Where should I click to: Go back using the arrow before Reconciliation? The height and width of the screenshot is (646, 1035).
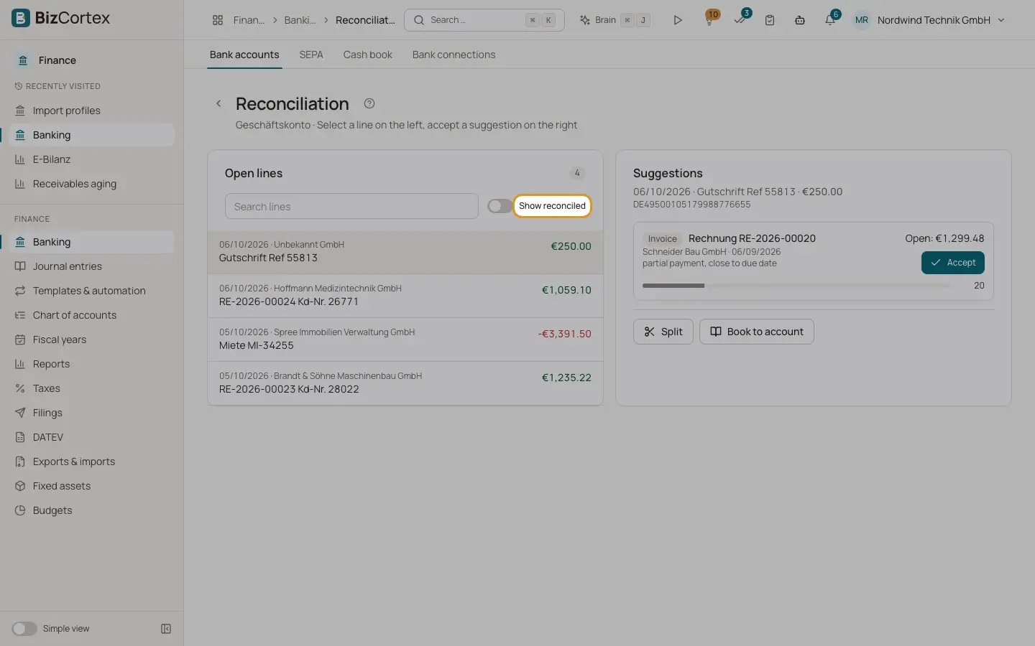click(218, 103)
